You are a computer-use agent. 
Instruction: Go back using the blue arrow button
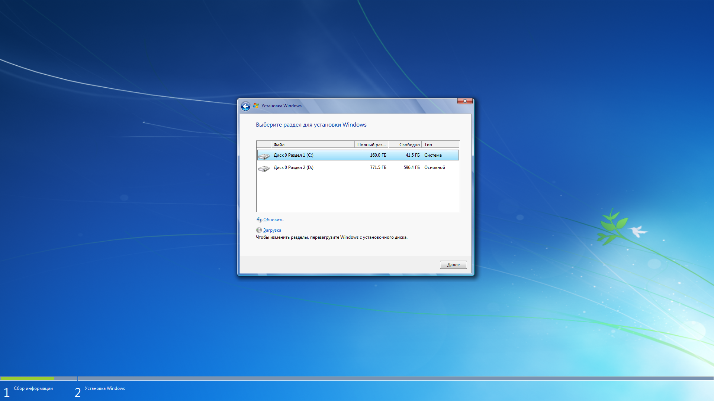[x=245, y=107]
